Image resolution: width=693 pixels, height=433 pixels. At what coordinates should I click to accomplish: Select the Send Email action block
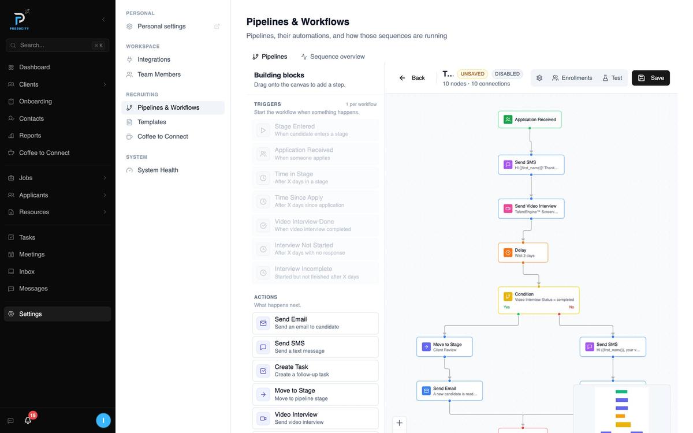pos(315,323)
